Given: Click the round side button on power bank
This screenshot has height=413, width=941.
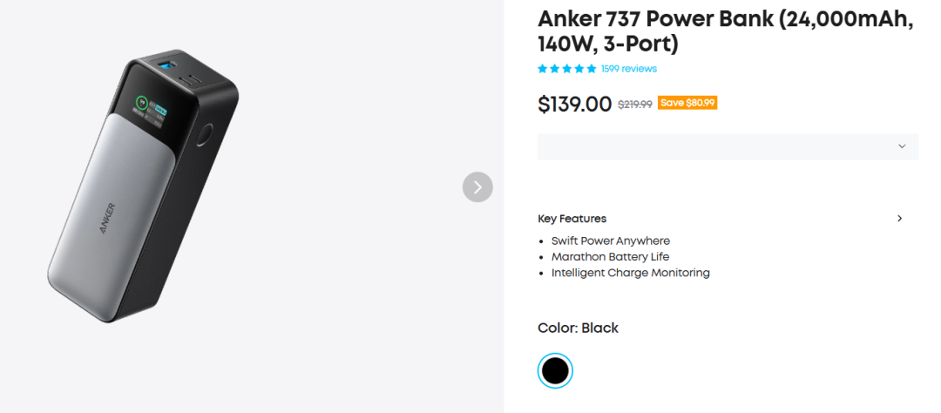Looking at the screenshot, I should click(x=206, y=137).
